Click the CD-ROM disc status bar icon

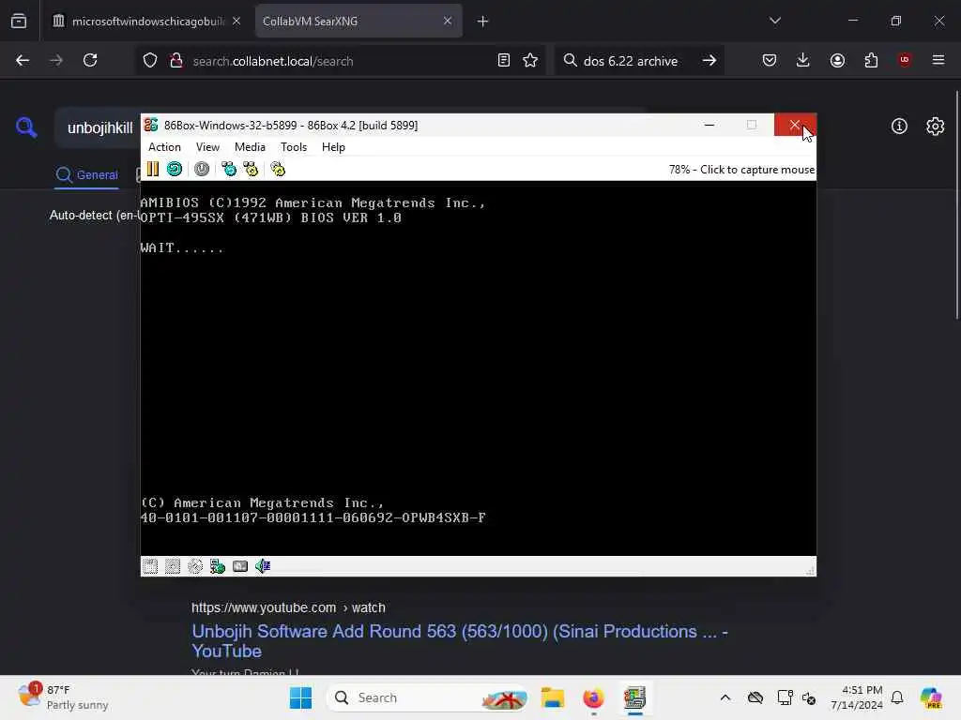pos(195,566)
